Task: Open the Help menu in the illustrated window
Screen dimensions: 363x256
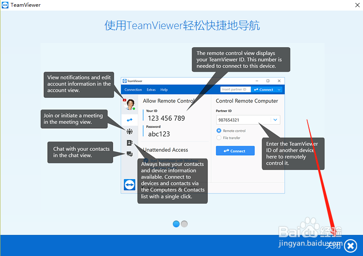Action: [x=164, y=90]
